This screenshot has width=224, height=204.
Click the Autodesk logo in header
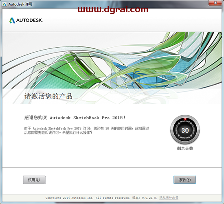tap(26, 20)
